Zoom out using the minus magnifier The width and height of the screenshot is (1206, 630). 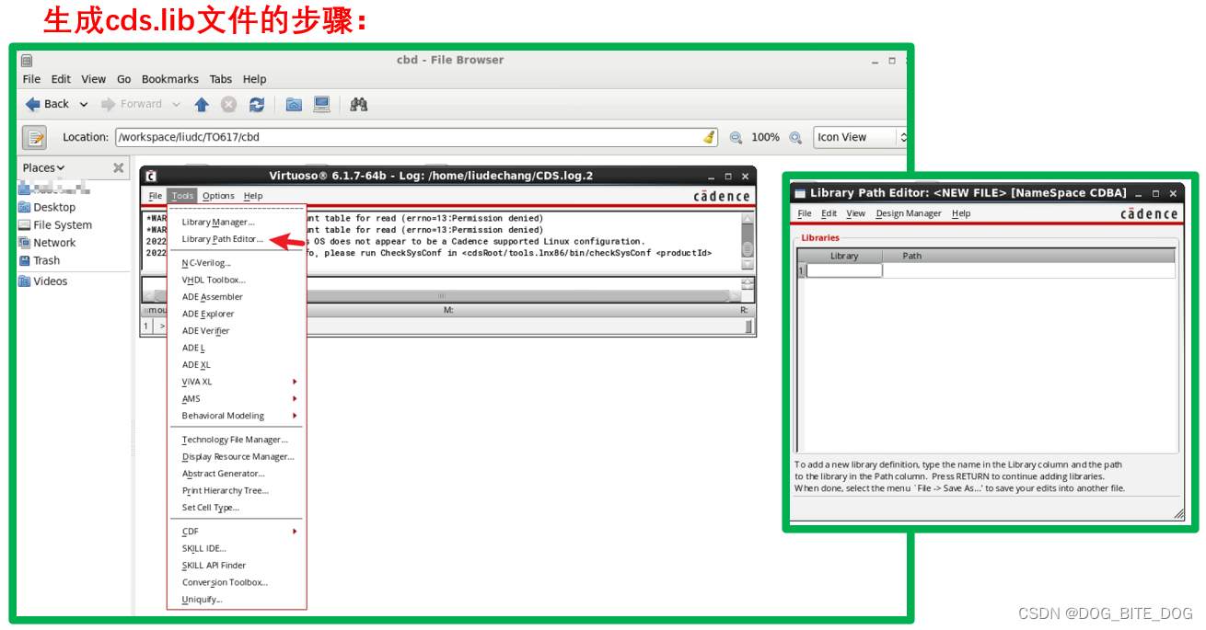736,138
